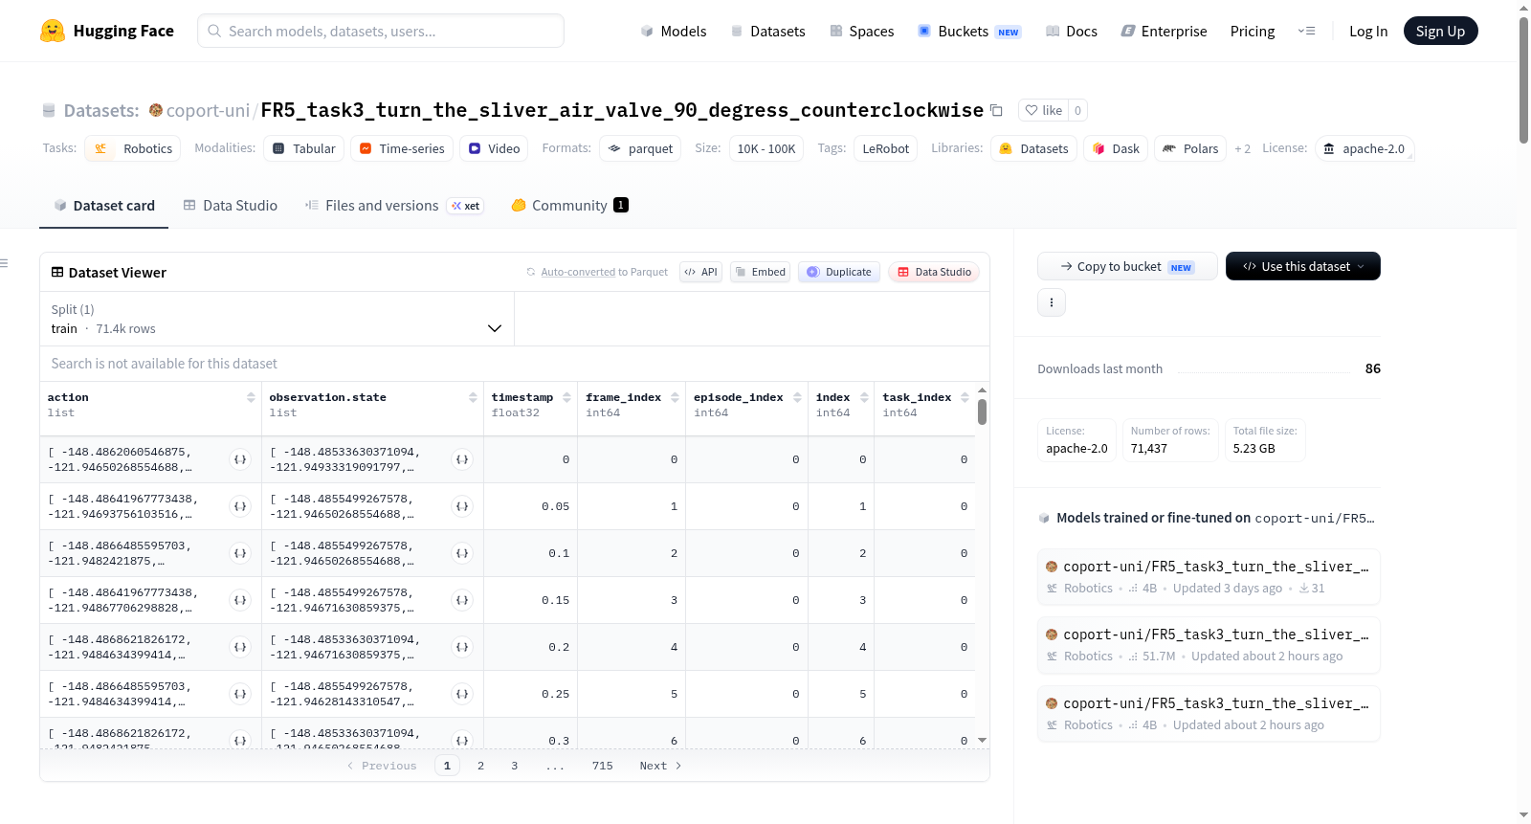
Task: Sort the index column
Action: tap(864, 397)
